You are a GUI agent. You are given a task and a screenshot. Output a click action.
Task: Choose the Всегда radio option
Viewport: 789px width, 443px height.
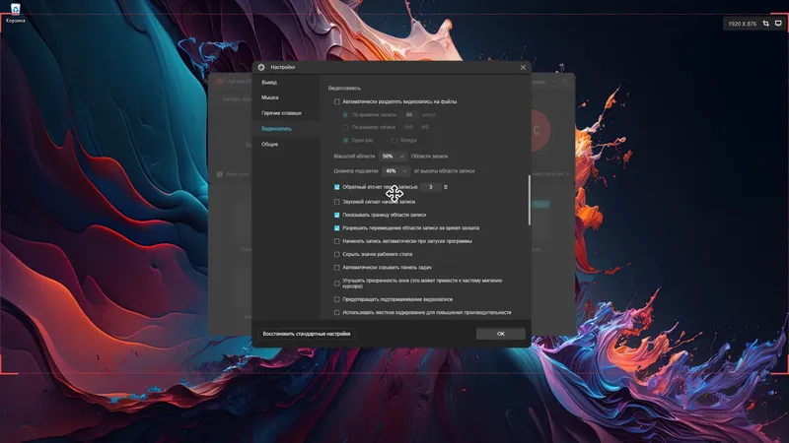pyautogui.click(x=394, y=141)
